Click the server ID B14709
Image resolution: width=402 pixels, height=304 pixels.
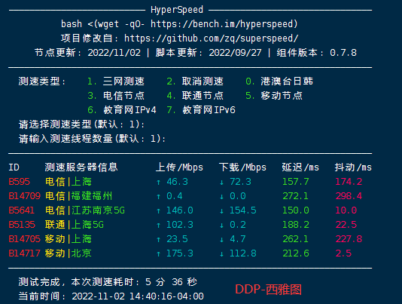25,196
